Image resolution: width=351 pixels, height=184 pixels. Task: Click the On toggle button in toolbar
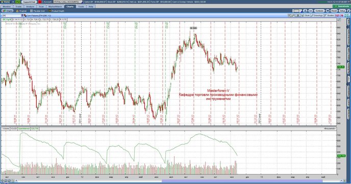(x=311, y=11)
